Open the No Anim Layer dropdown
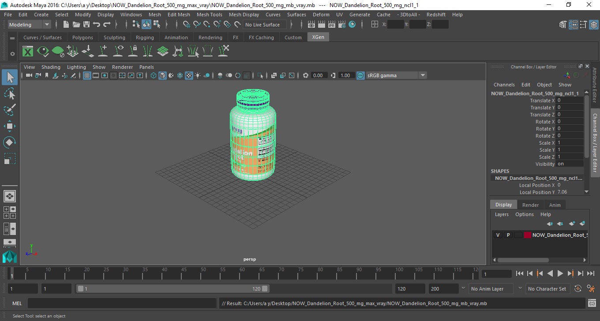The image size is (600, 321). pos(490,289)
